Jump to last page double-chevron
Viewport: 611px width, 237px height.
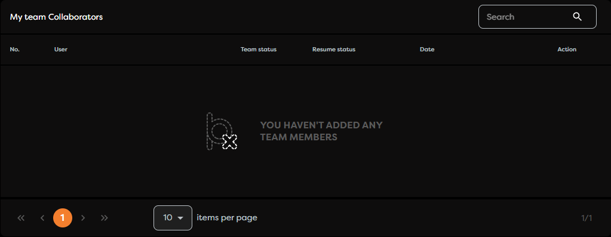point(104,218)
